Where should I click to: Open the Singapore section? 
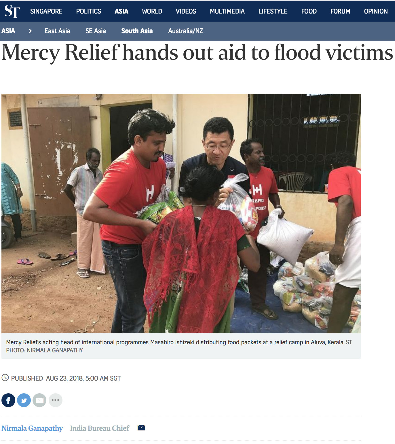tap(46, 11)
